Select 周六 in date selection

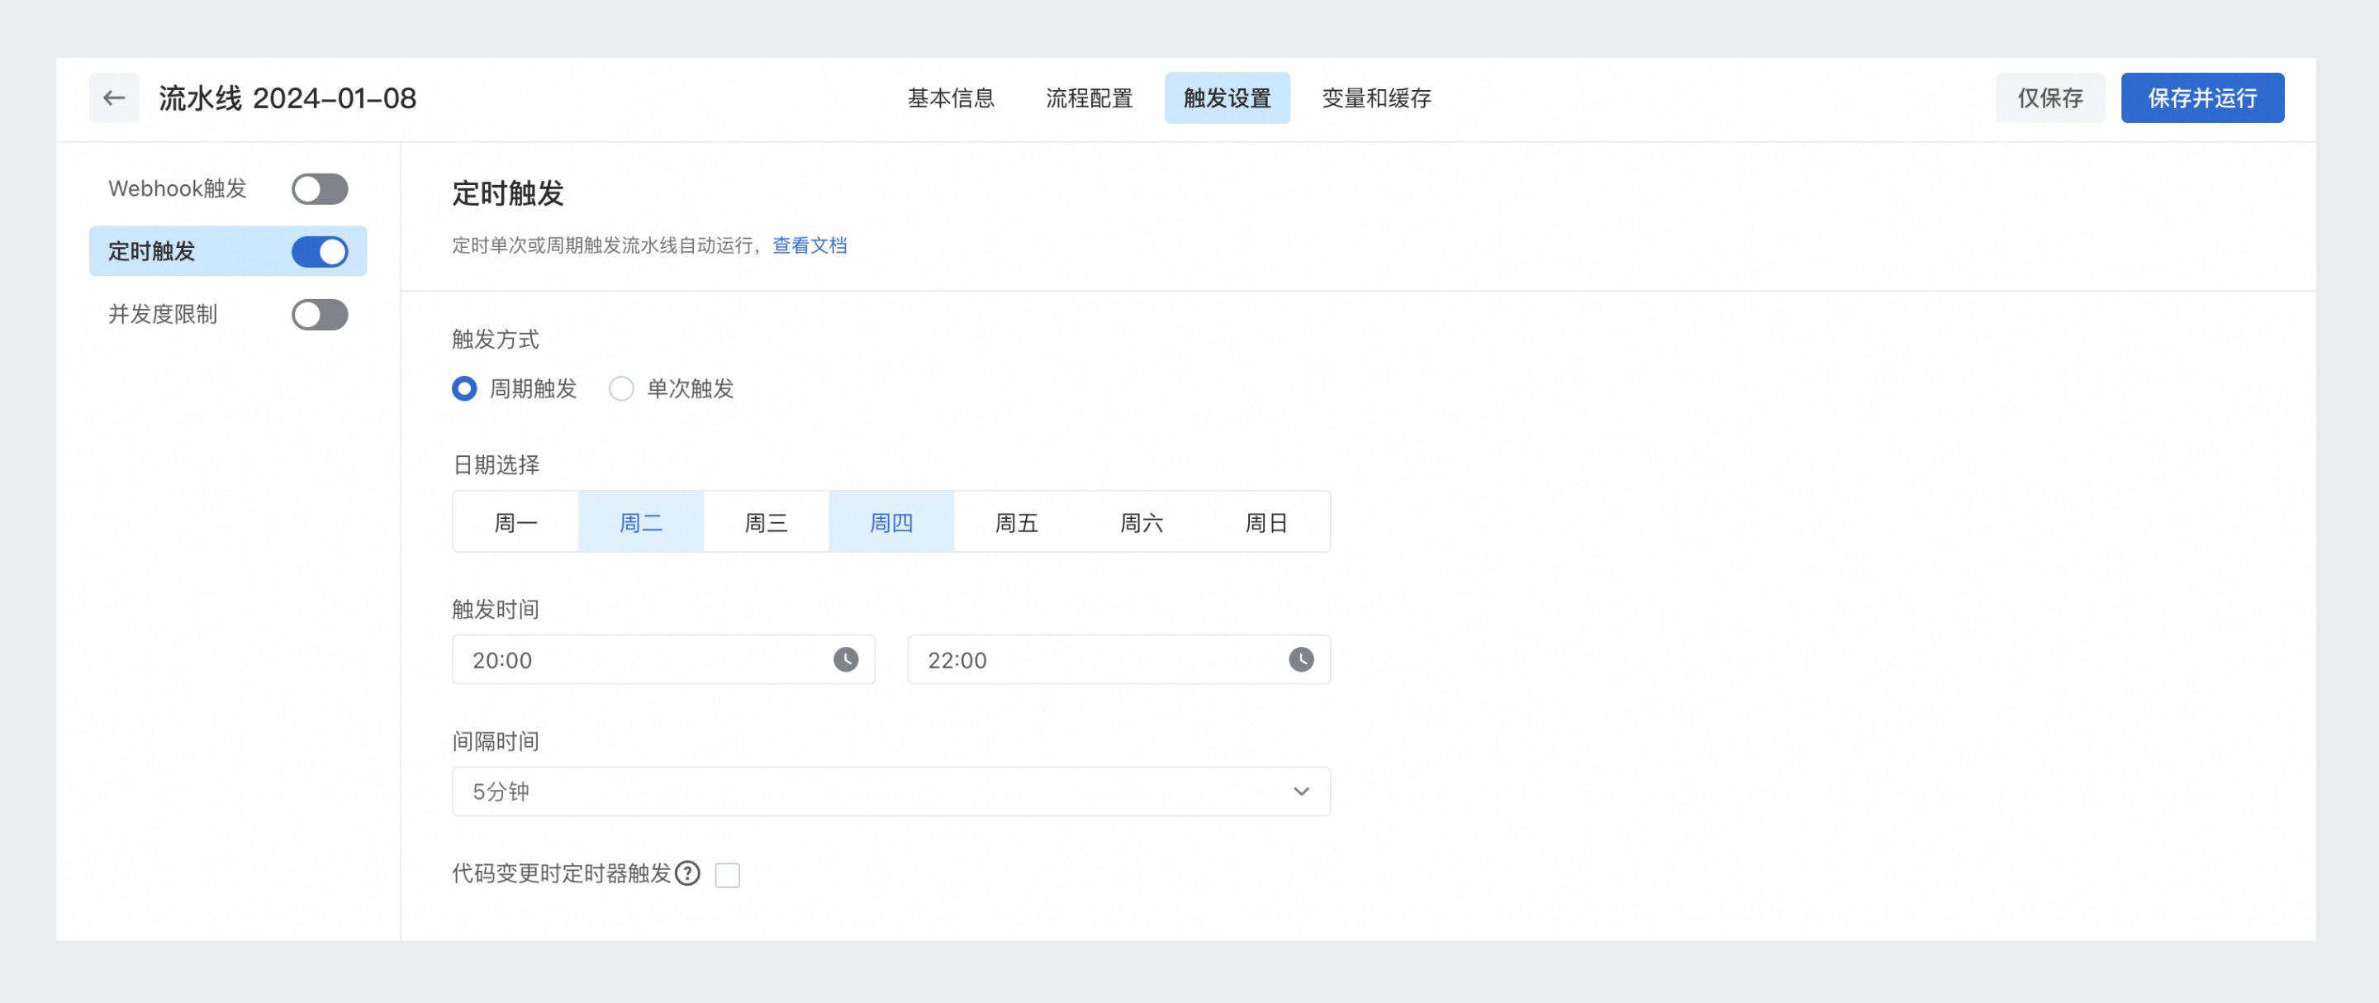1142,522
